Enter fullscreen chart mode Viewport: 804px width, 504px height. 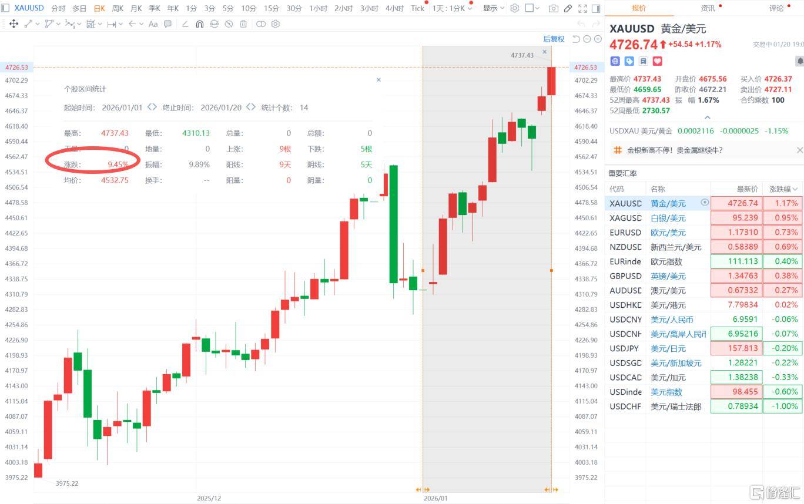click(x=582, y=8)
